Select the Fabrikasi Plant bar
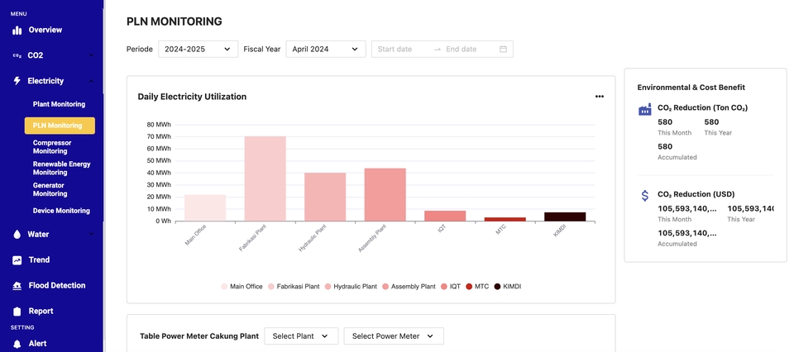 point(265,178)
